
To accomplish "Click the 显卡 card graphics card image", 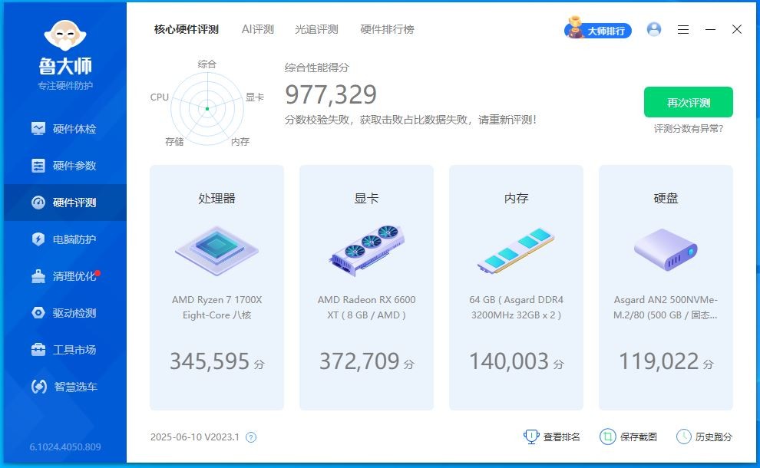I will click(366, 250).
